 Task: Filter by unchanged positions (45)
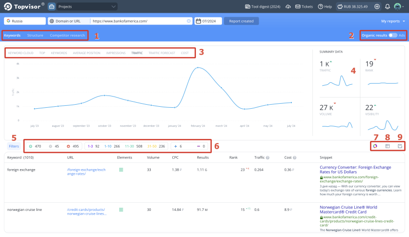click(54, 146)
